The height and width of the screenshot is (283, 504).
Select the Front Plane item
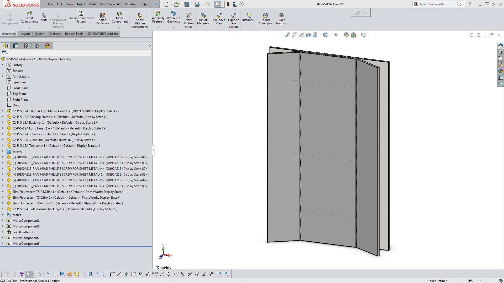coord(20,88)
